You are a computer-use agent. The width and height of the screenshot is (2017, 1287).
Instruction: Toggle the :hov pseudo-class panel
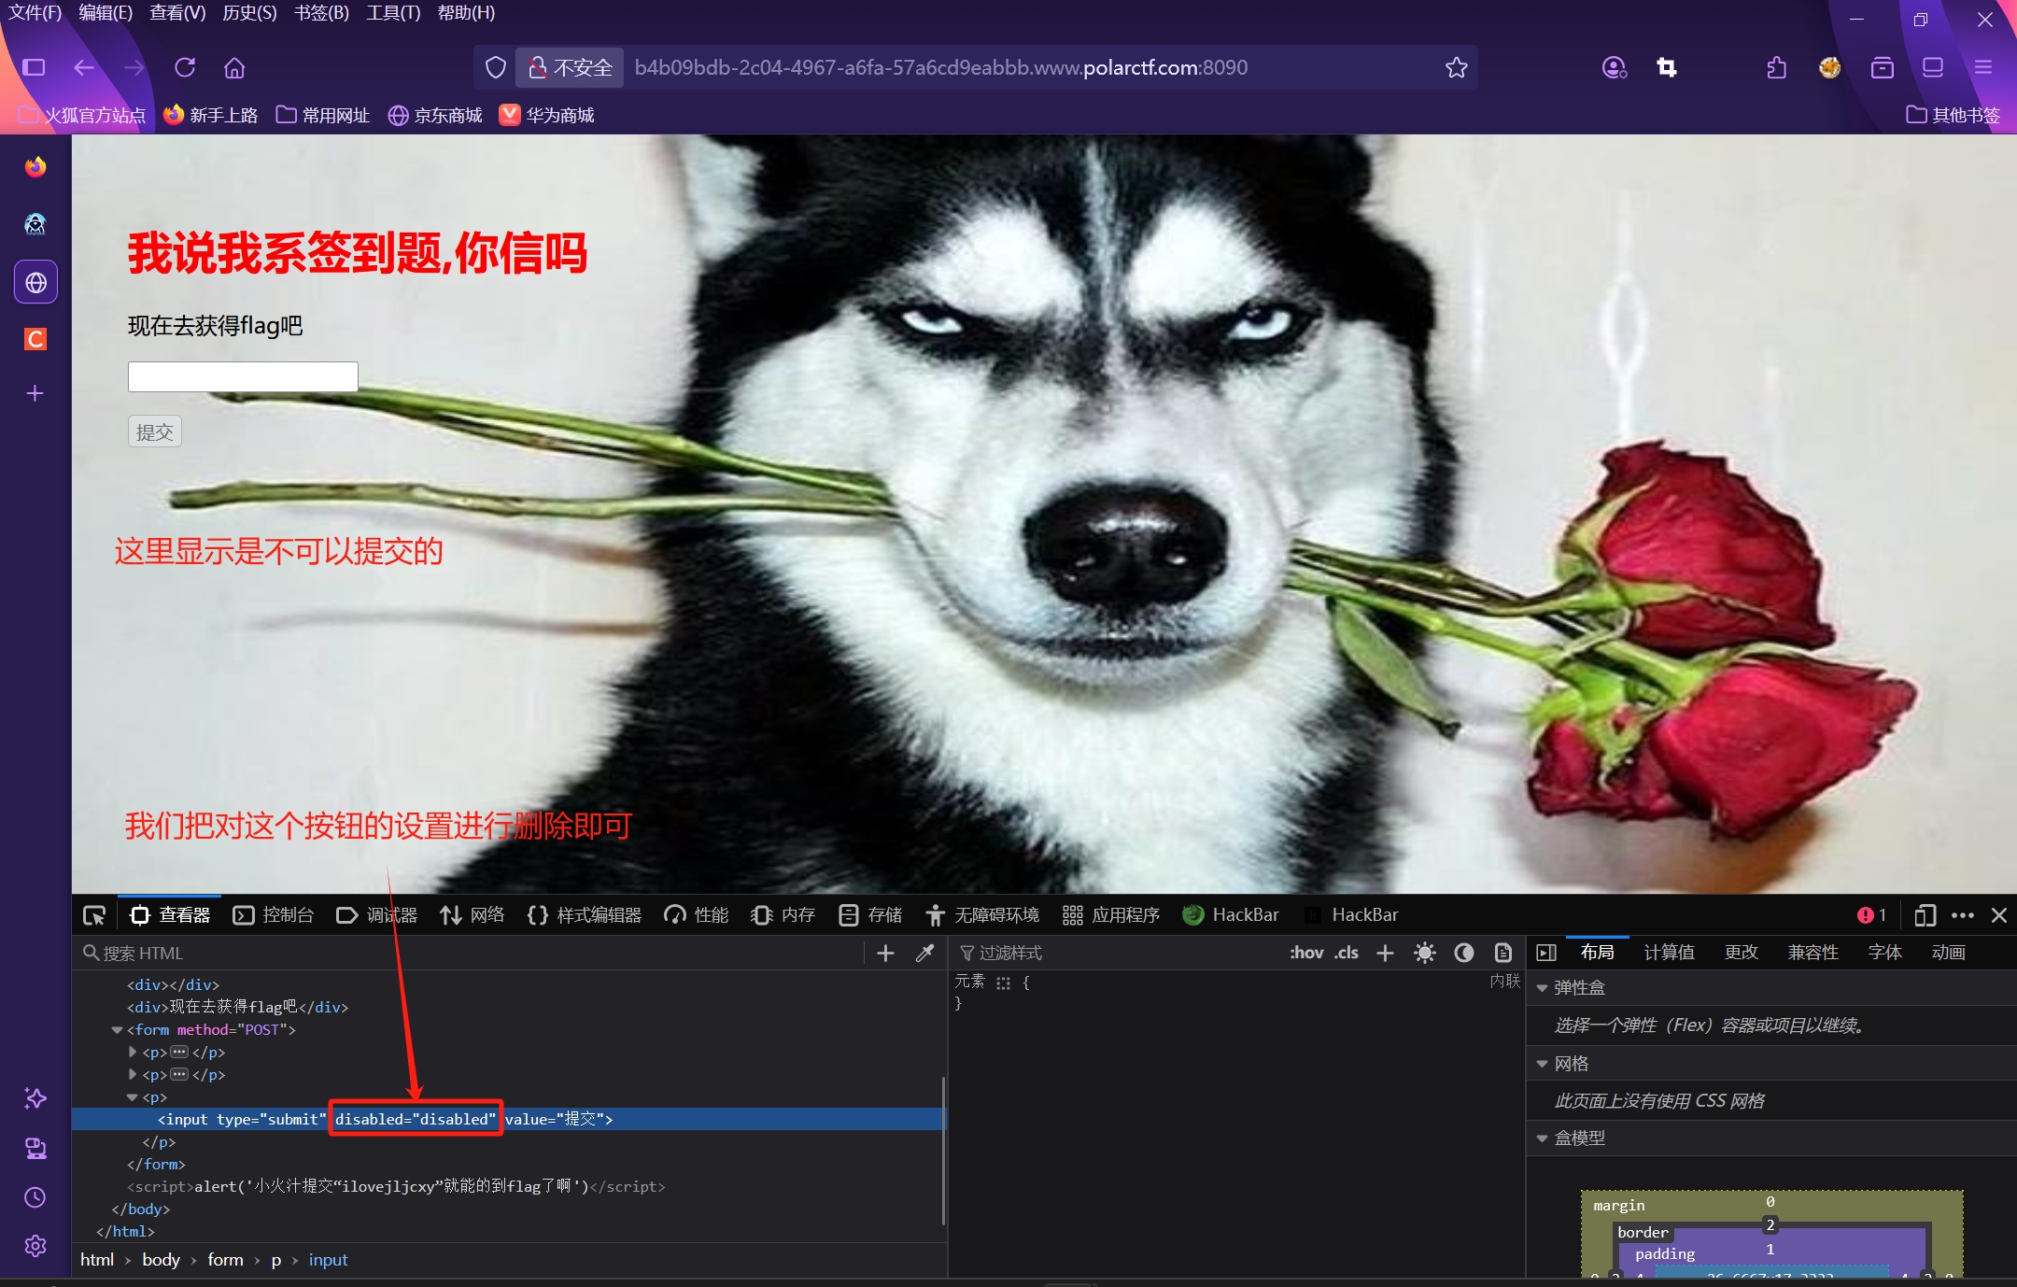[x=1305, y=953]
